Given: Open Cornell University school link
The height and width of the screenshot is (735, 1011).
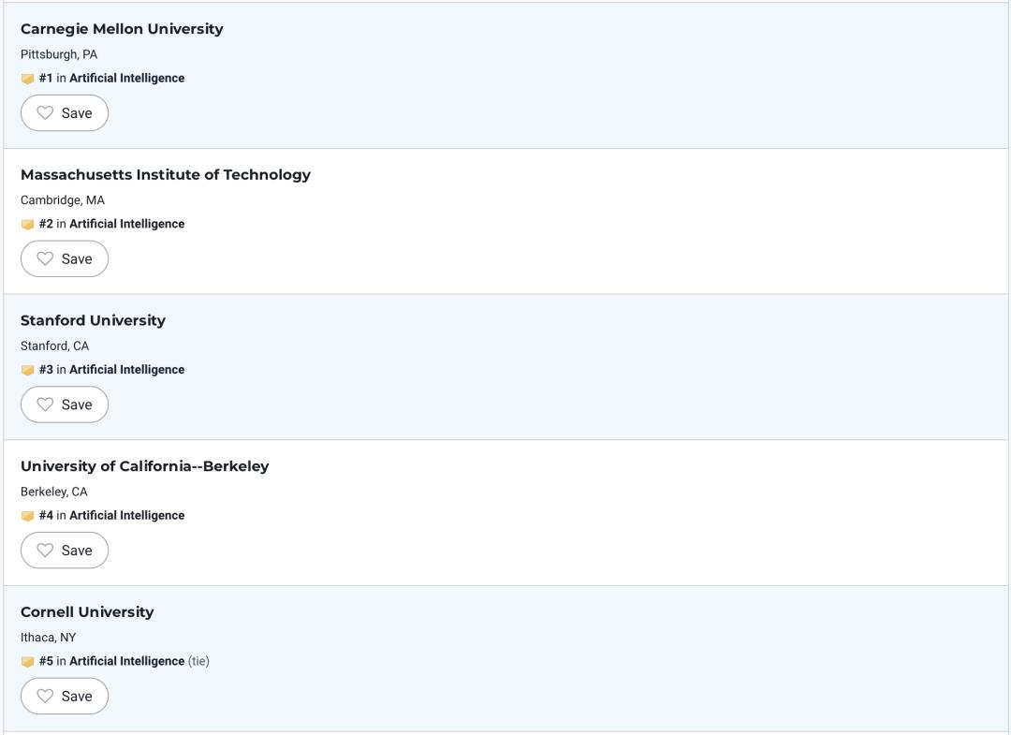Looking at the screenshot, I should [x=87, y=612].
